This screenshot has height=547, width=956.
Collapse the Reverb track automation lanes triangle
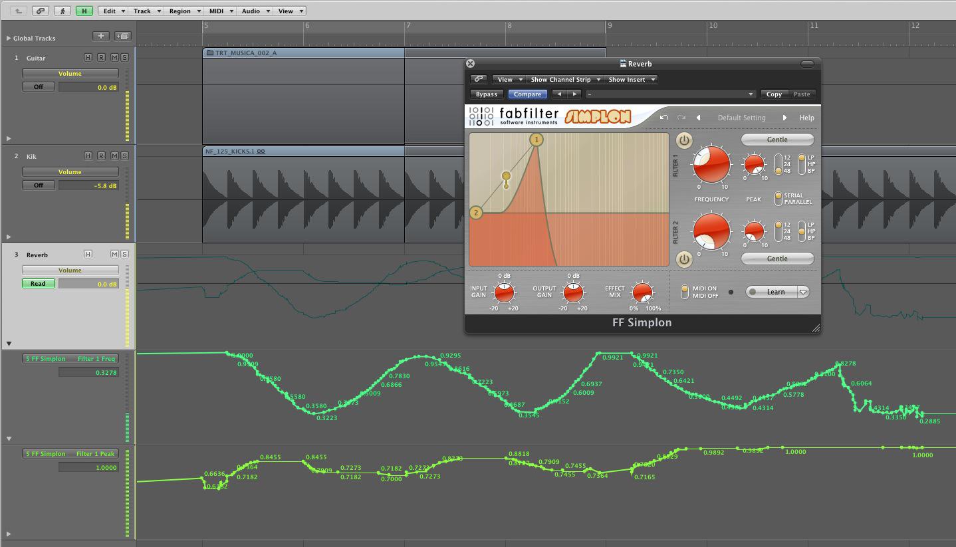click(x=9, y=344)
